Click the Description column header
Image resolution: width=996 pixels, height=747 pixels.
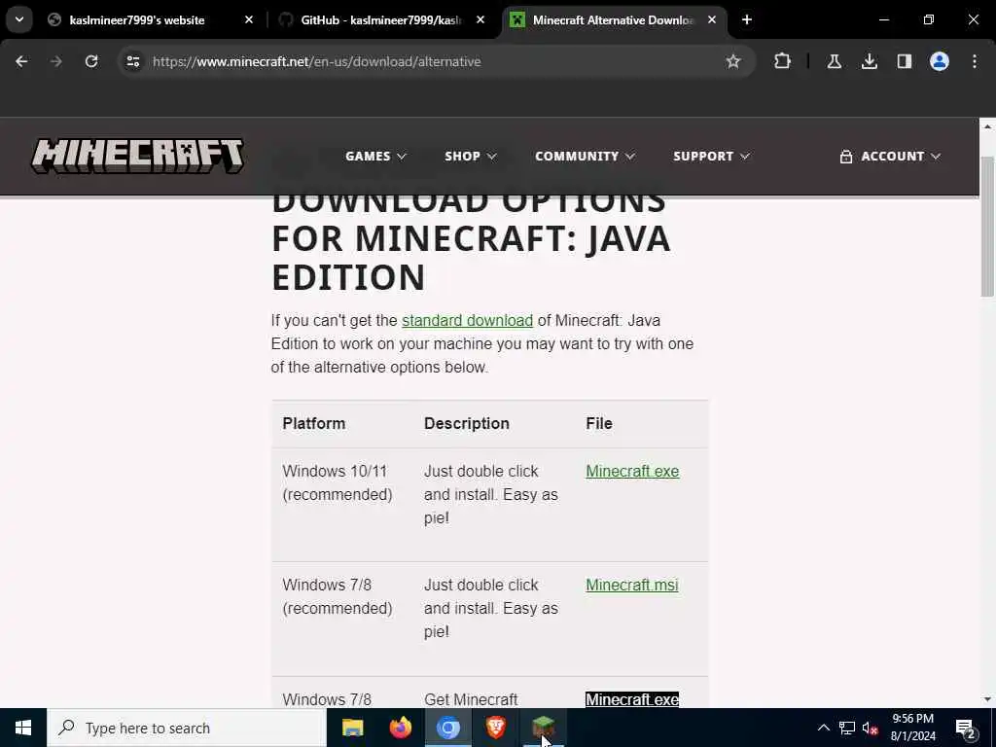[467, 424]
